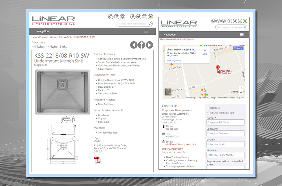Open the Kitchen Sinks breadcrumb link
Image resolution: width=282 pixels, height=186 pixels.
[66, 37]
